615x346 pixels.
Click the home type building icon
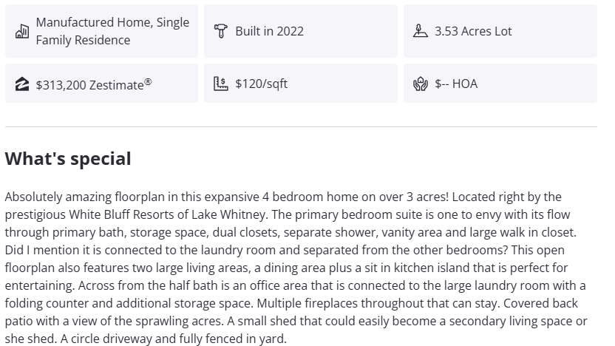click(22, 31)
